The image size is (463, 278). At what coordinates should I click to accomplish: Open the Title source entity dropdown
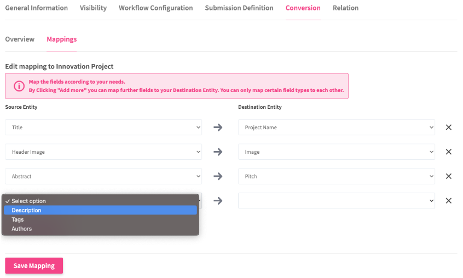coord(103,128)
